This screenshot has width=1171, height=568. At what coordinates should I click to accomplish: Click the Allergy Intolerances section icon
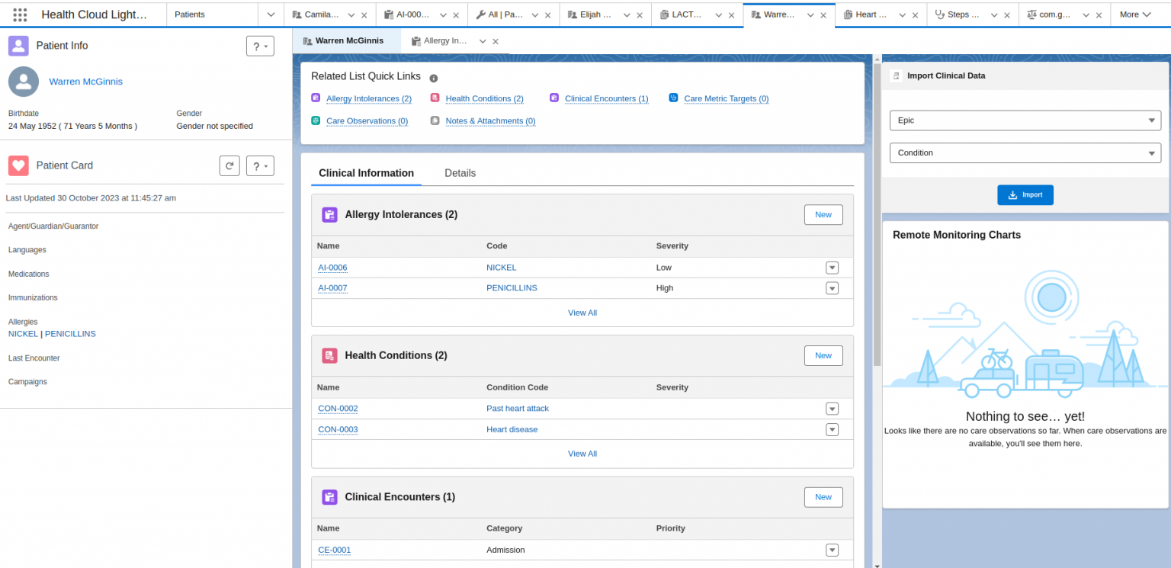click(329, 214)
